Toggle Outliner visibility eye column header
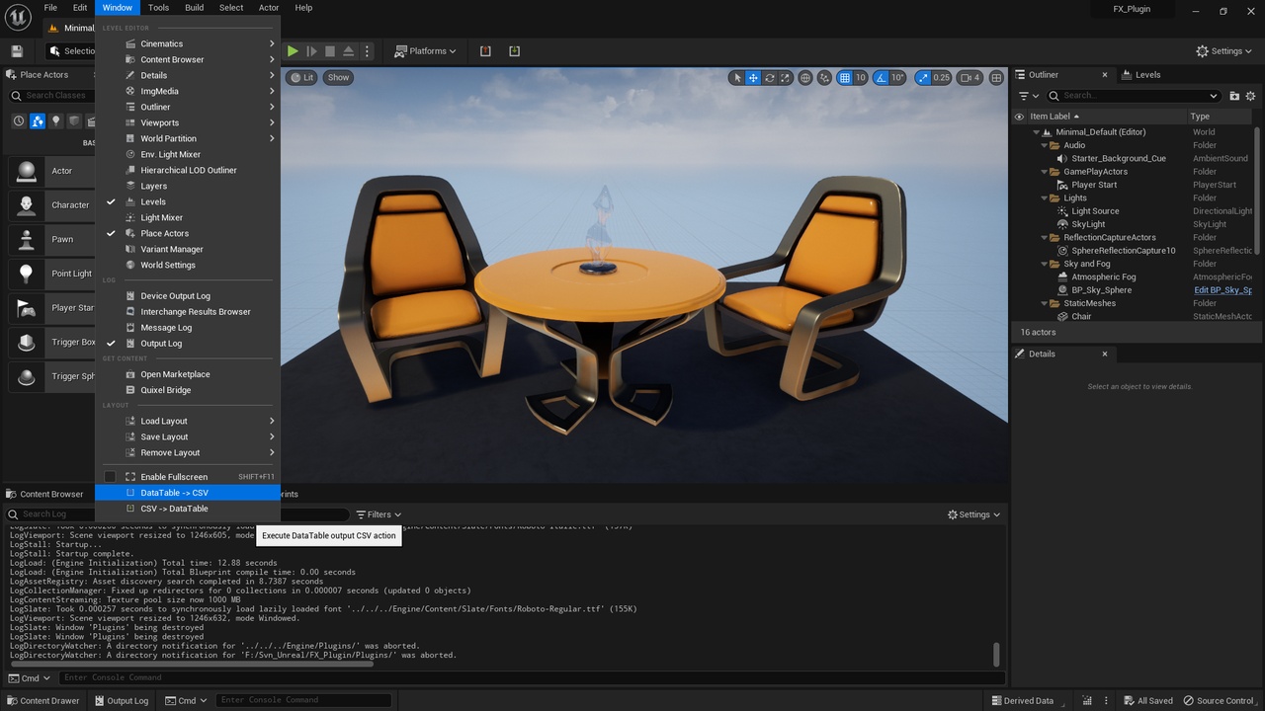1265x711 pixels. (1019, 117)
